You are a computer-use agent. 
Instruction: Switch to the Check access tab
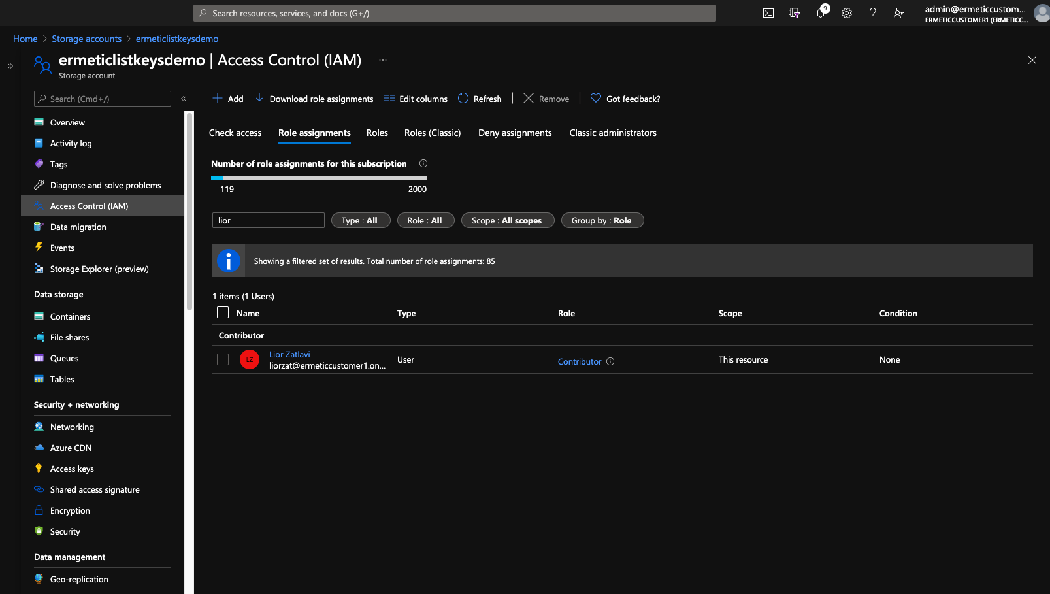[x=235, y=133]
